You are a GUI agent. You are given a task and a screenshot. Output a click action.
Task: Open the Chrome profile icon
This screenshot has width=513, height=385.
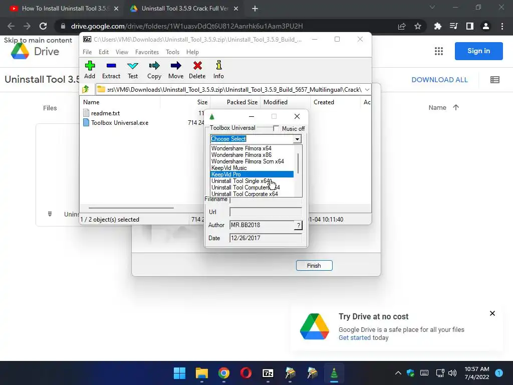486,26
